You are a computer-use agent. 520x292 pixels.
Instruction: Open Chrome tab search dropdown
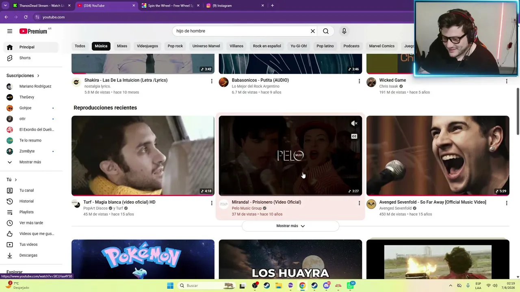[x=5, y=6]
